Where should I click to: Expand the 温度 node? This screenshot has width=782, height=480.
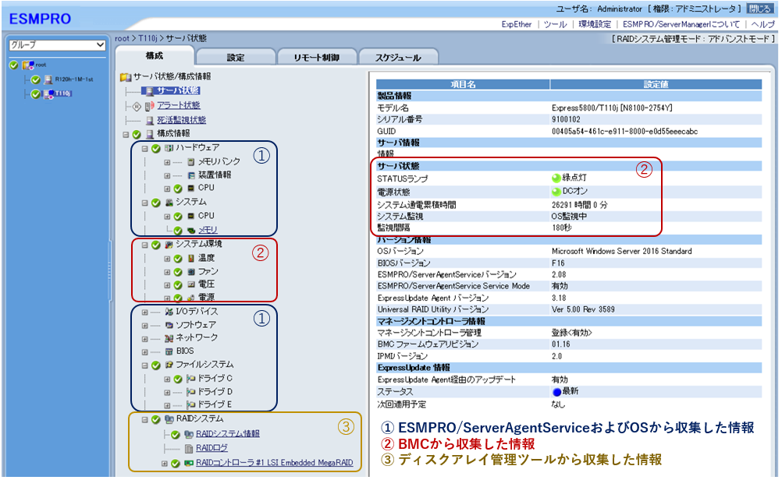coord(167,259)
